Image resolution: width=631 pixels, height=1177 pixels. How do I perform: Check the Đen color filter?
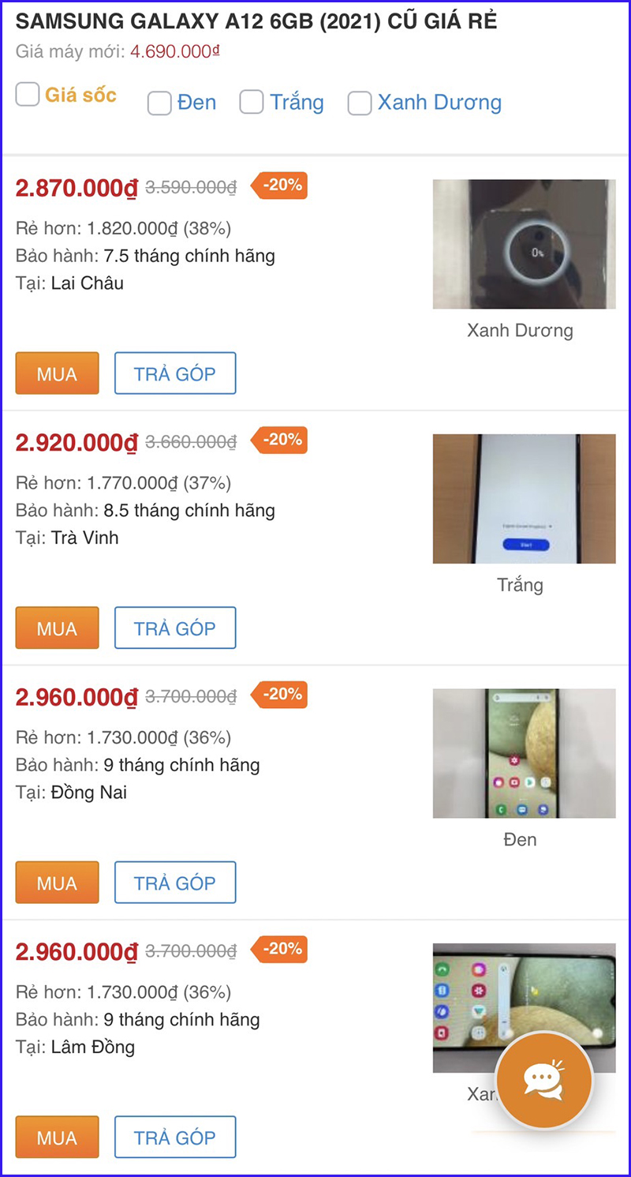tap(160, 103)
